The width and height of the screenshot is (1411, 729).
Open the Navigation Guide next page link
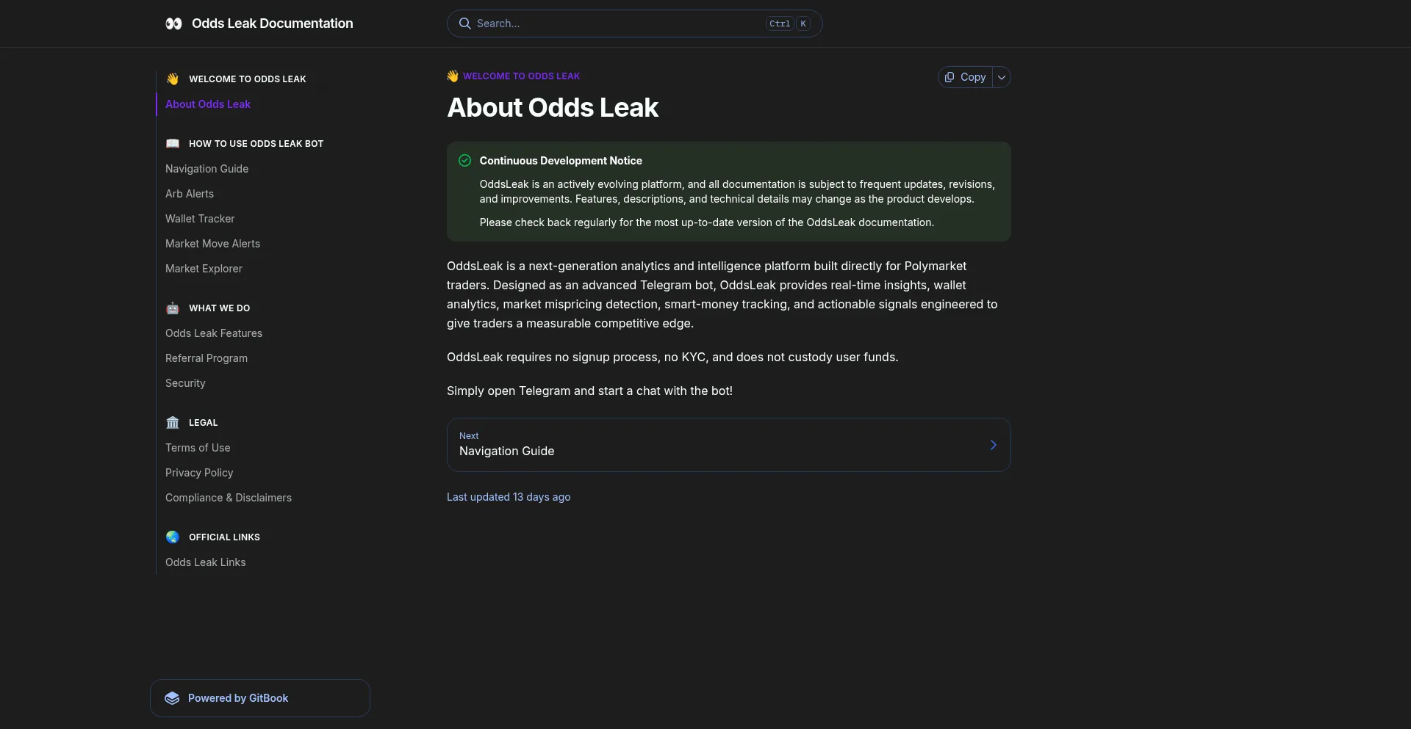506,451
